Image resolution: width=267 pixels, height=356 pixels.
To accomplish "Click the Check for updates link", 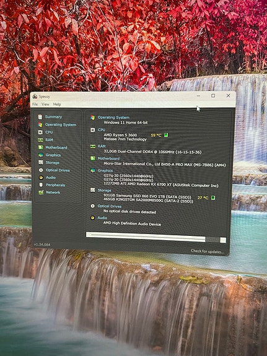I will 208,251.
